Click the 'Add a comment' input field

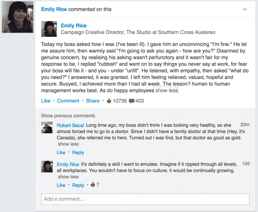(145, 199)
